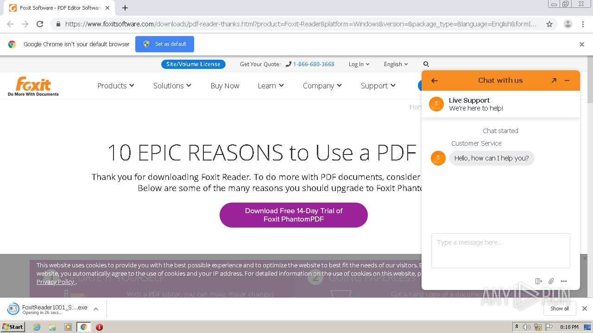Show hidden system tray icons
Screen dimensions: 593x333
(517, 327)
